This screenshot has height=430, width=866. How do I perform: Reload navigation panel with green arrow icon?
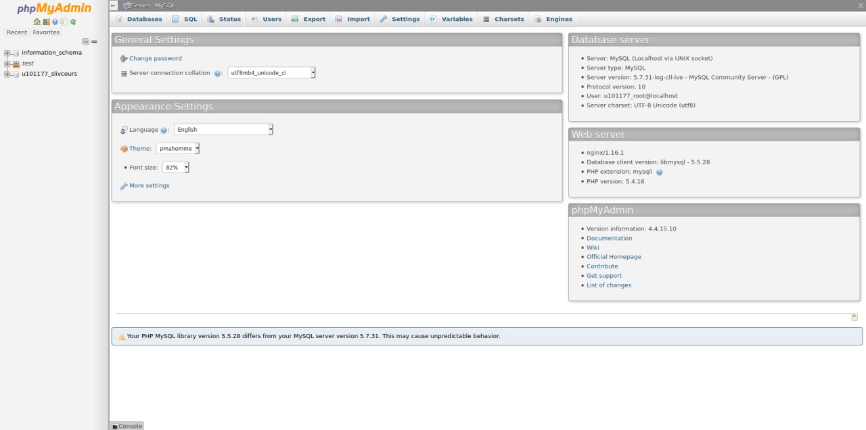coord(73,22)
